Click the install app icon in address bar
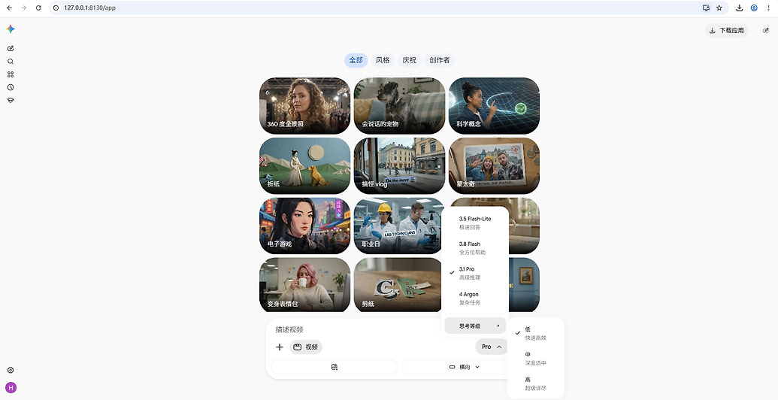The width and height of the screenshot is (778, 400). coord(706,8)
